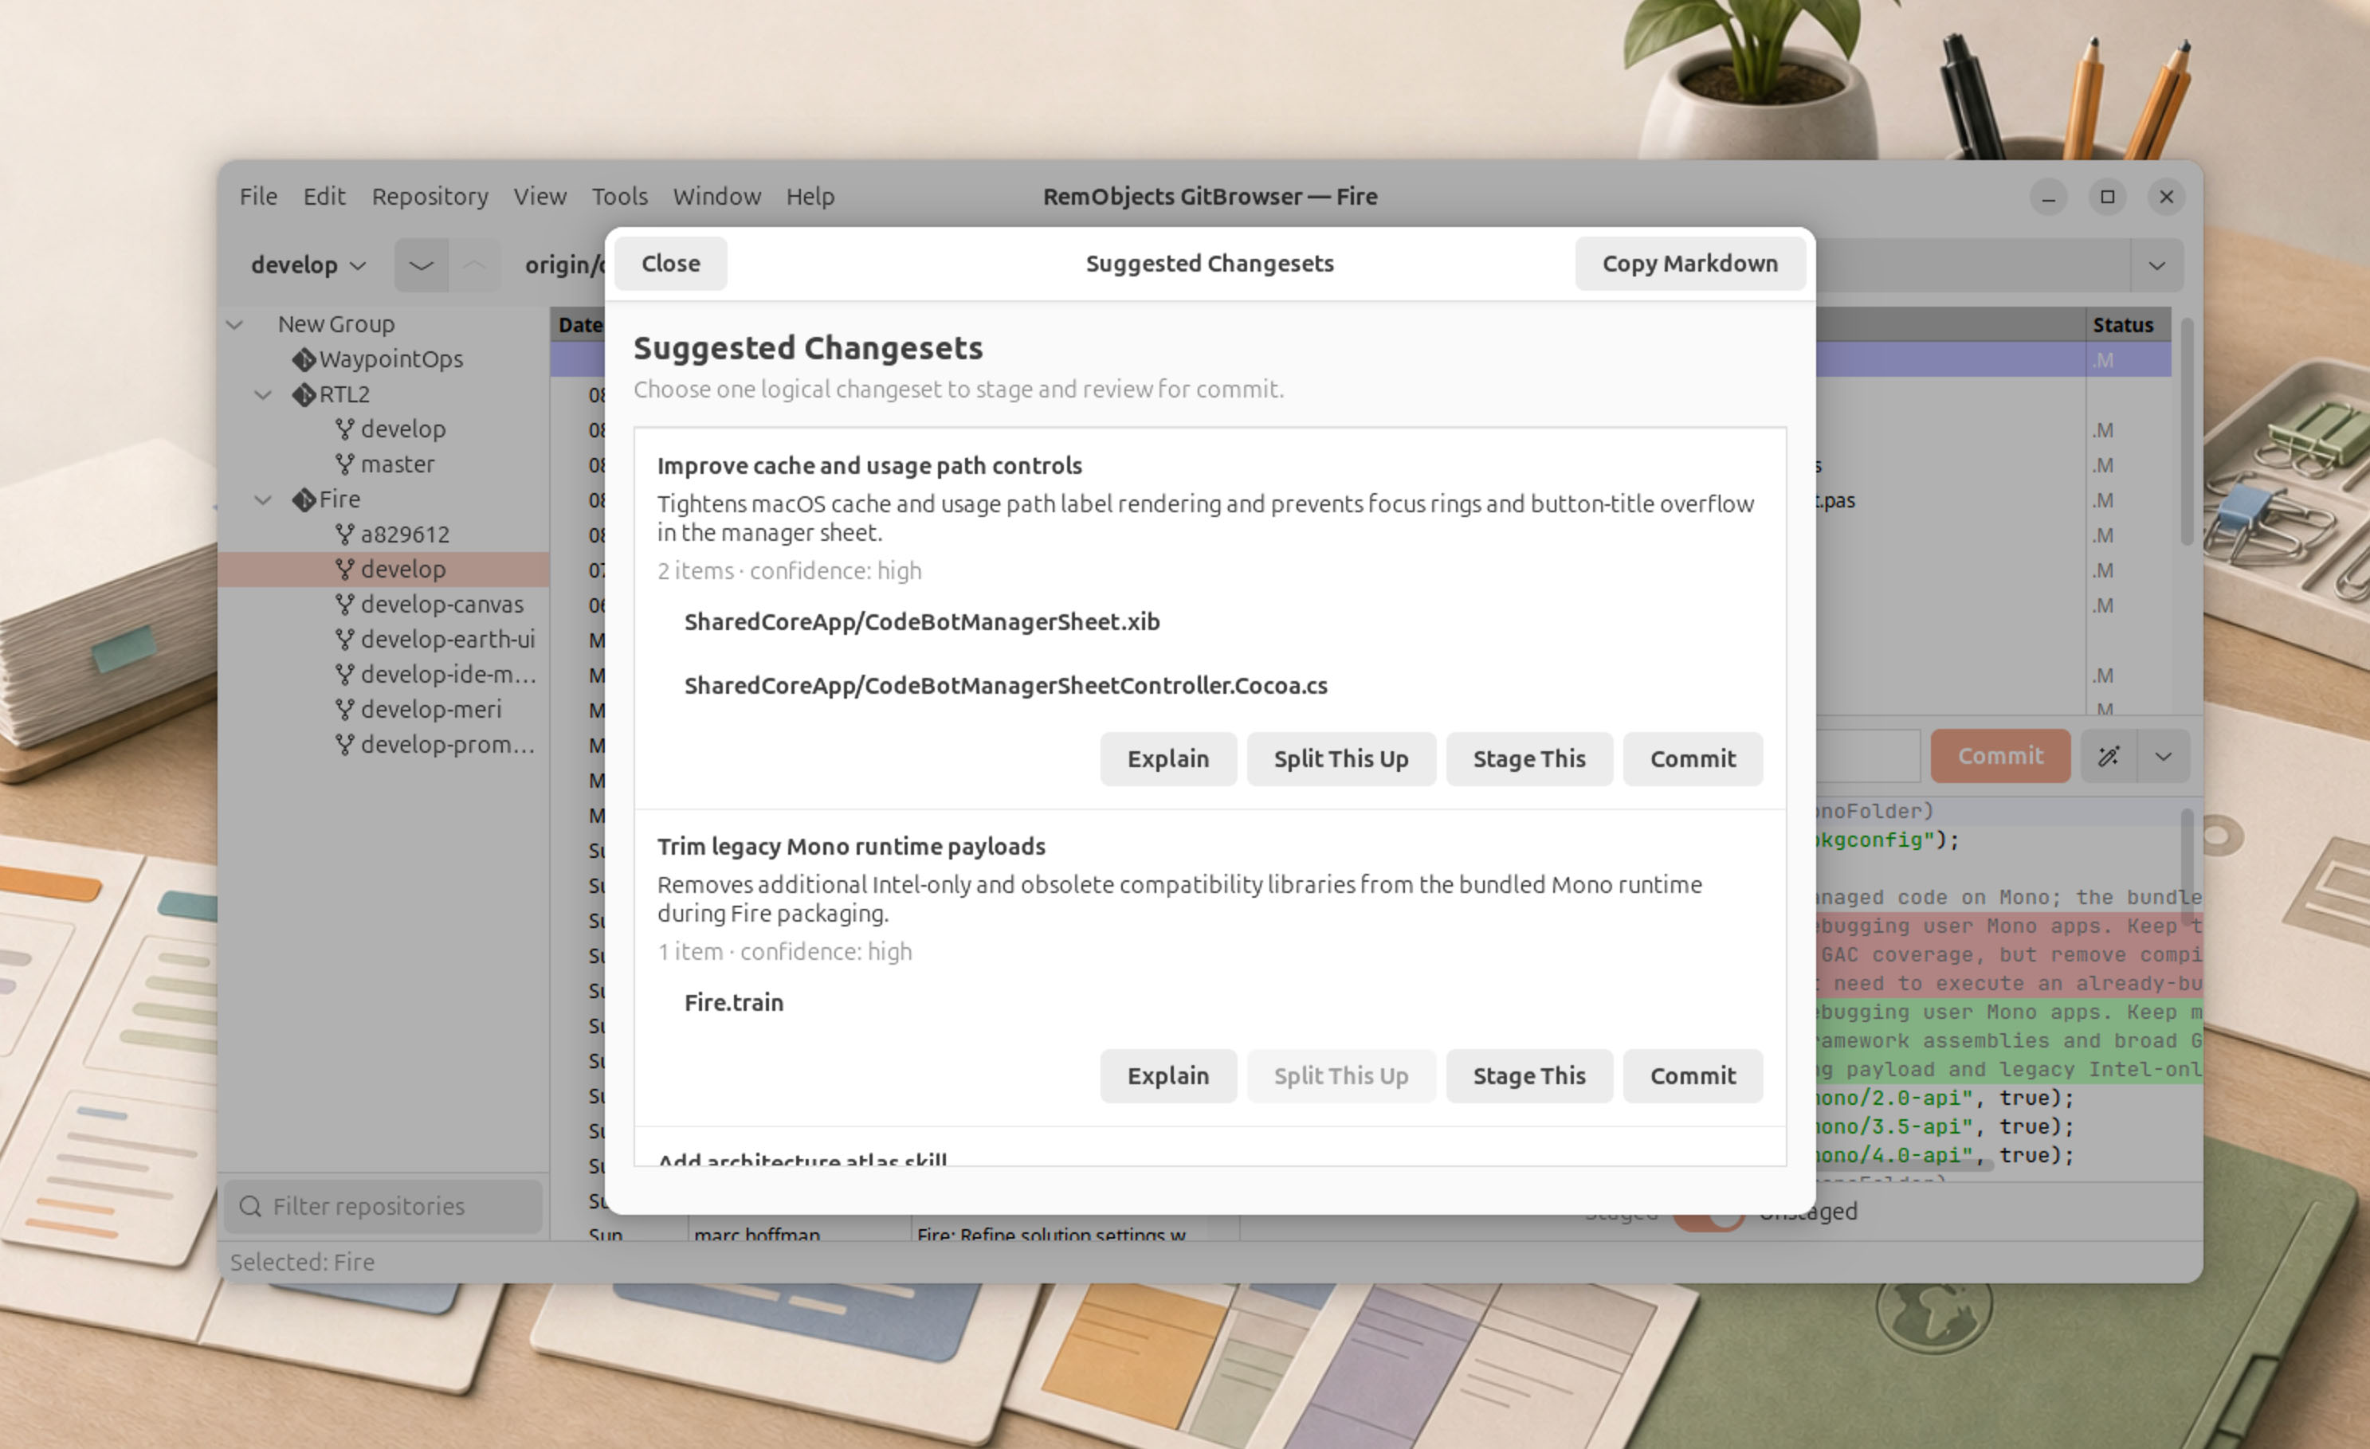2370x1449 pixels.
Task: Stage This for Improve cache changeset
Action: click(x=1529, y=760)
